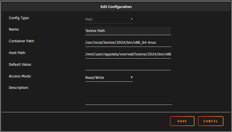
Task: Click the Access Mode label
Action: 20,76
